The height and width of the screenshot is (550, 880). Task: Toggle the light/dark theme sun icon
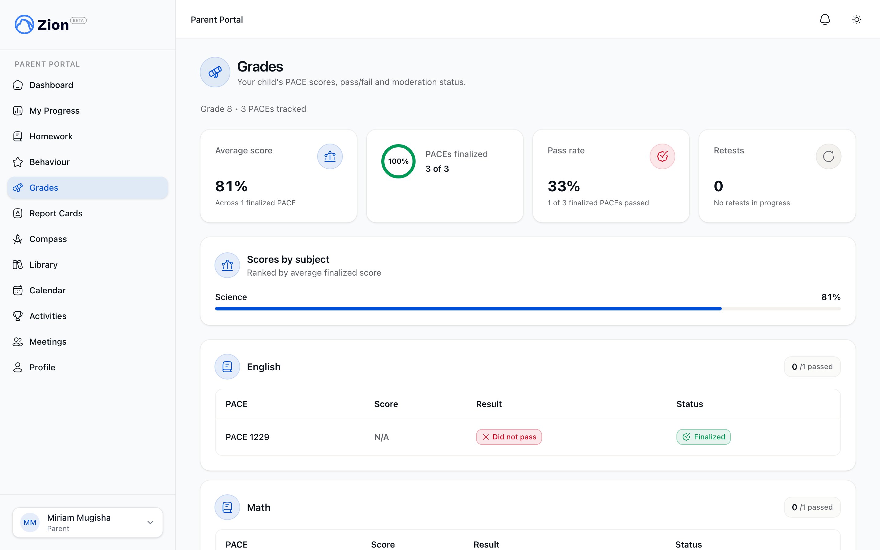coord(857,20)
